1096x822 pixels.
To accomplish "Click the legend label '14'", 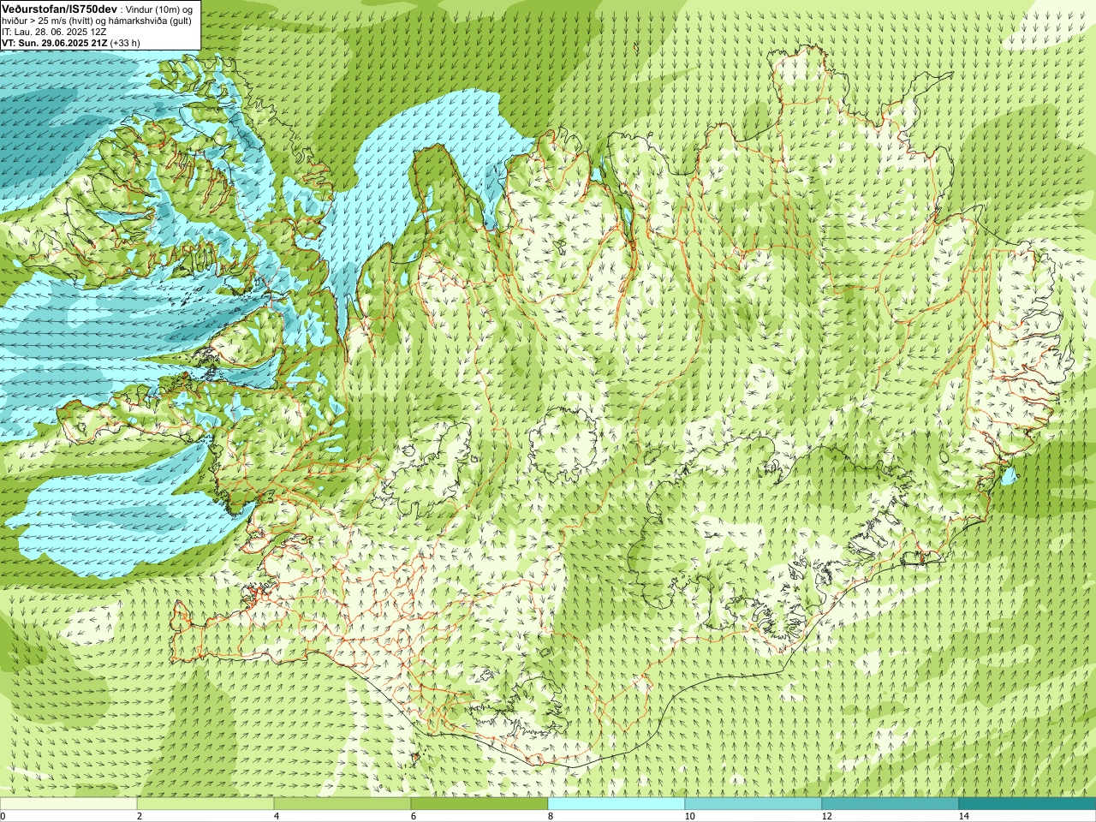I will [963, 816].
